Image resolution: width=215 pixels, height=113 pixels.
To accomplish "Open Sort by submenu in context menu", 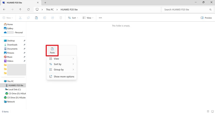I will pyautogui.click(x=62, y=64).
